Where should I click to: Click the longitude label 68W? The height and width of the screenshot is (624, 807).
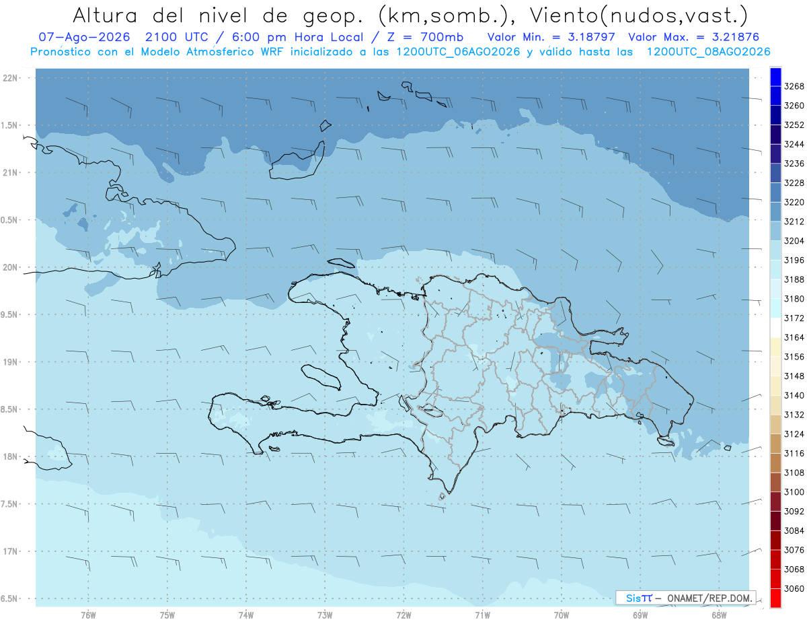[719, 615]
